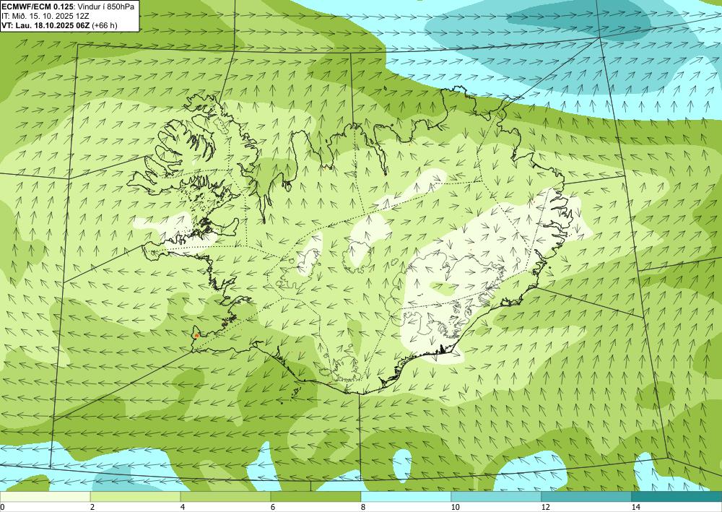Click the 'IT: Mið. 15. 10. 2025 12Z' line
Viewport: 722px width, 512px height.
45,16
